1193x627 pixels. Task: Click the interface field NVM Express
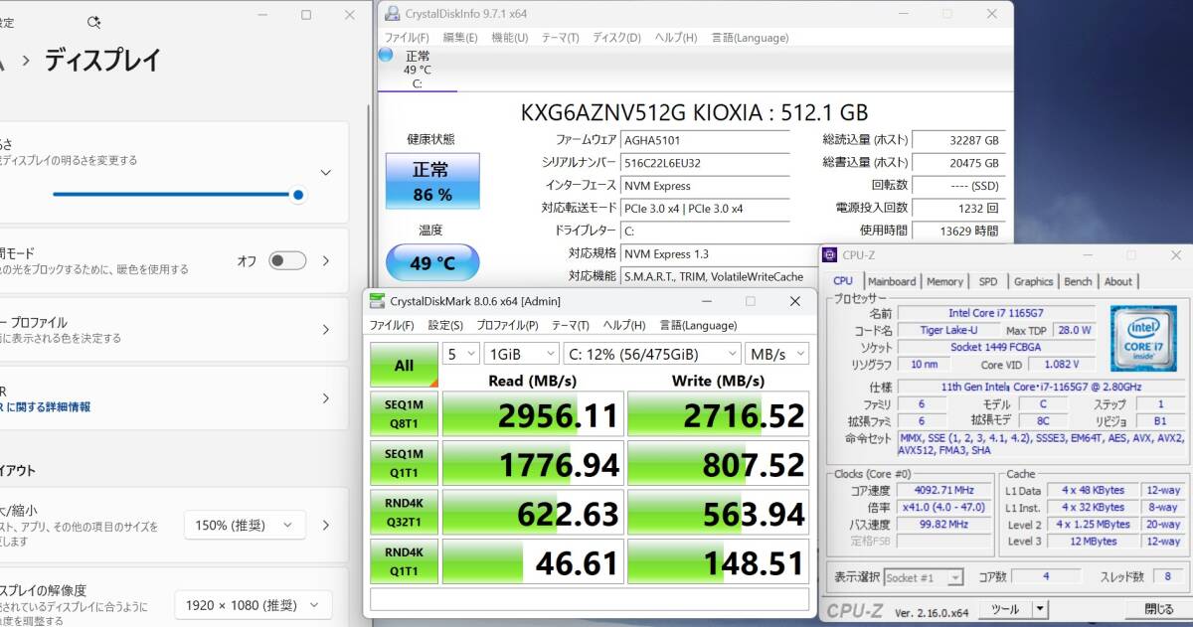click(x=705, y=186)
